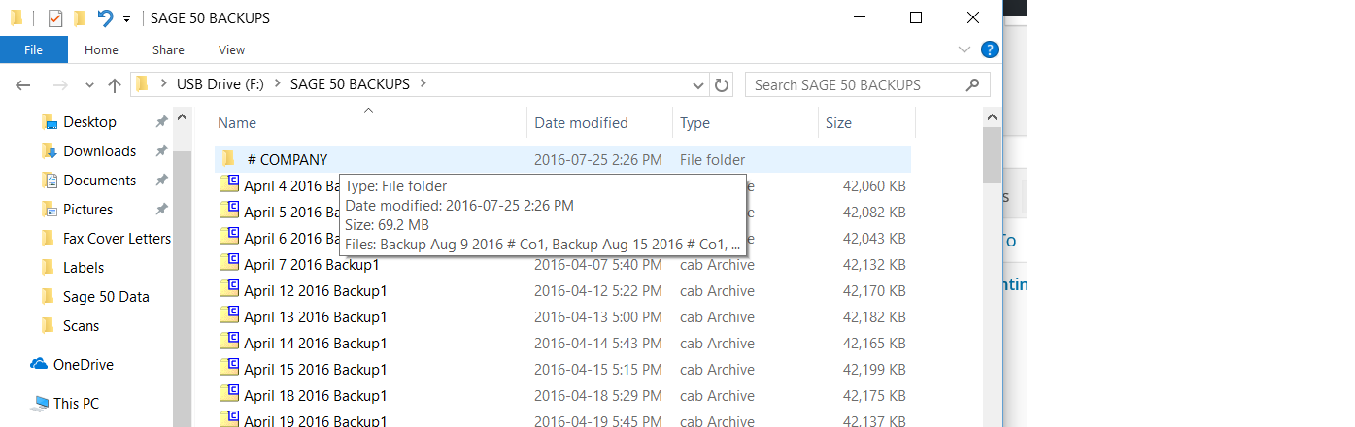Expand the chevron after SAGE 50 BACKUPS breadcrumb
This screenshot has width=1355, height=427.
pos(423,84)
